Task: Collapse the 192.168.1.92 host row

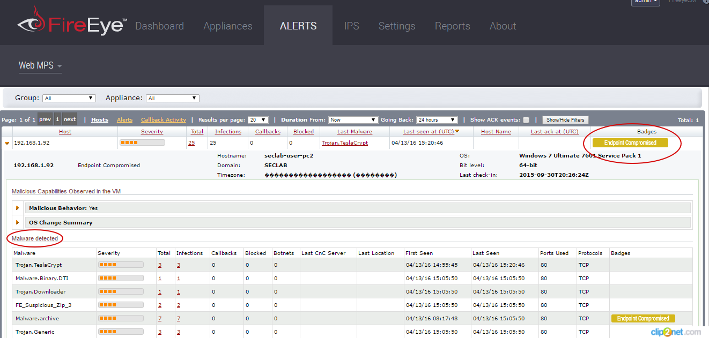Action: coord(6,142)
